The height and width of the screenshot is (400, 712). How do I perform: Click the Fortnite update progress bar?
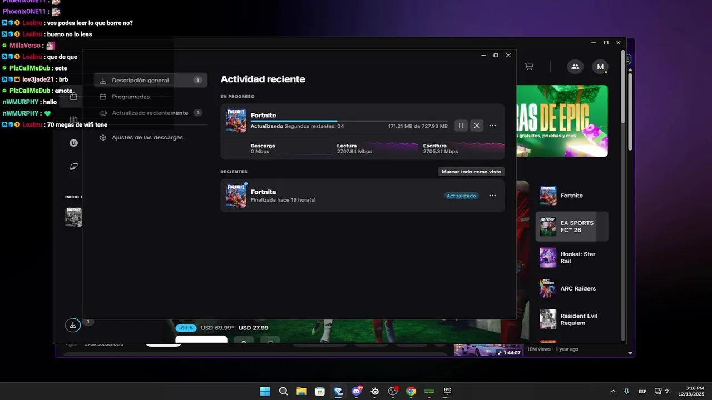point(349,121)
